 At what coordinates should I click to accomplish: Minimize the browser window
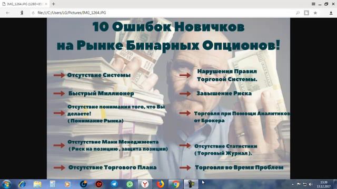320,4
